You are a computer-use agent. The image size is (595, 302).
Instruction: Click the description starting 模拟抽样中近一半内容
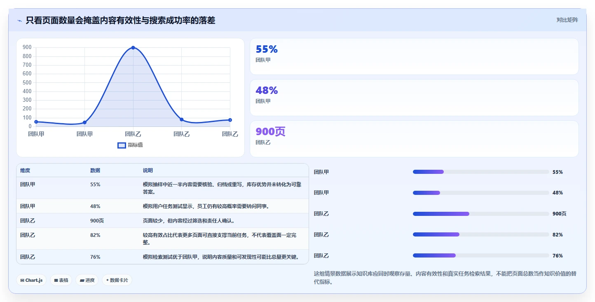(x=222, y=188)
